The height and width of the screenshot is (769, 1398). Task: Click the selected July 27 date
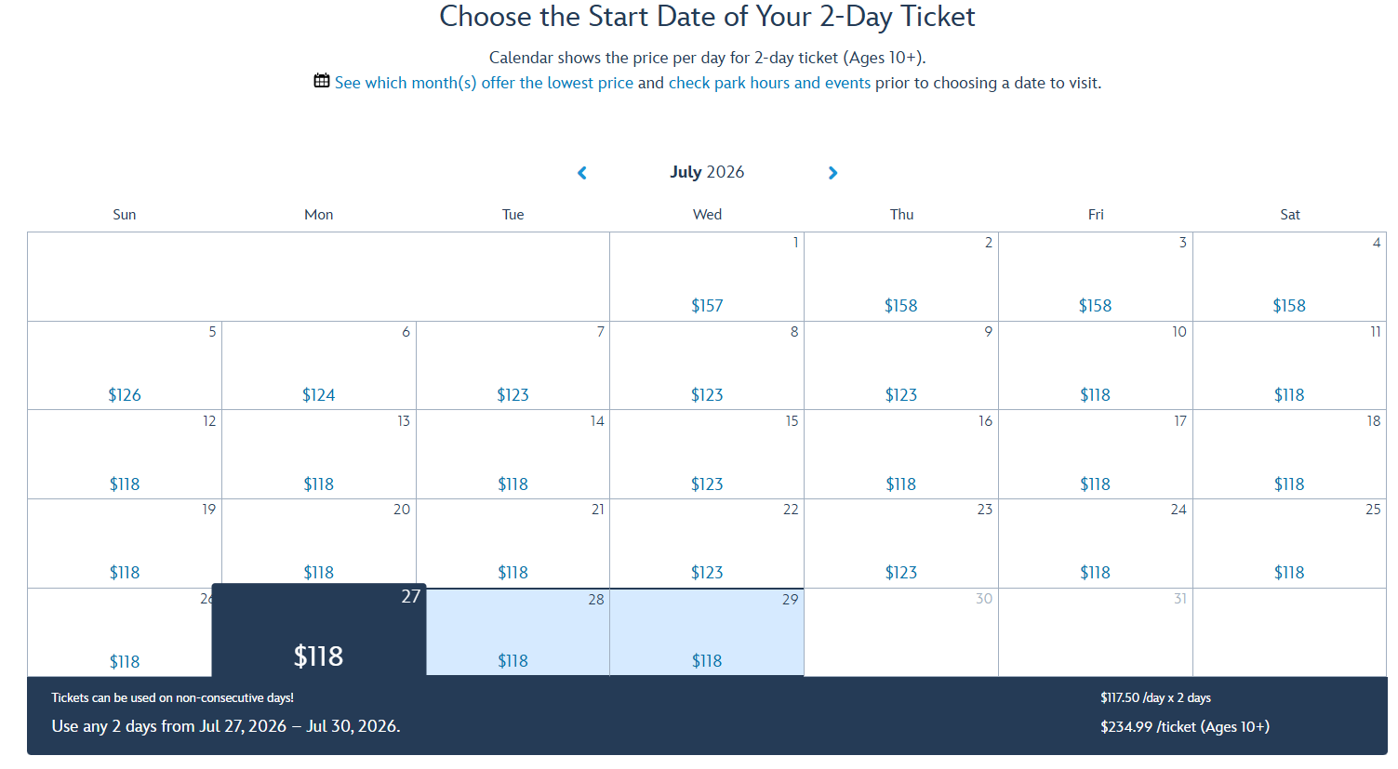coord(319,630)
